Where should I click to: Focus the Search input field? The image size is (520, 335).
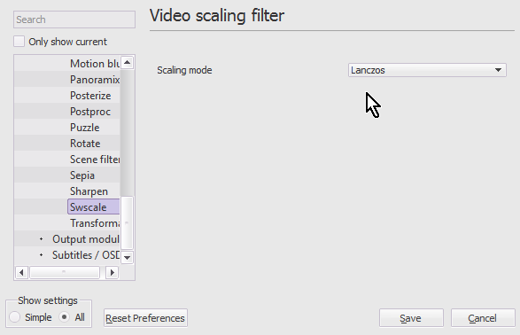pos(74,19)
